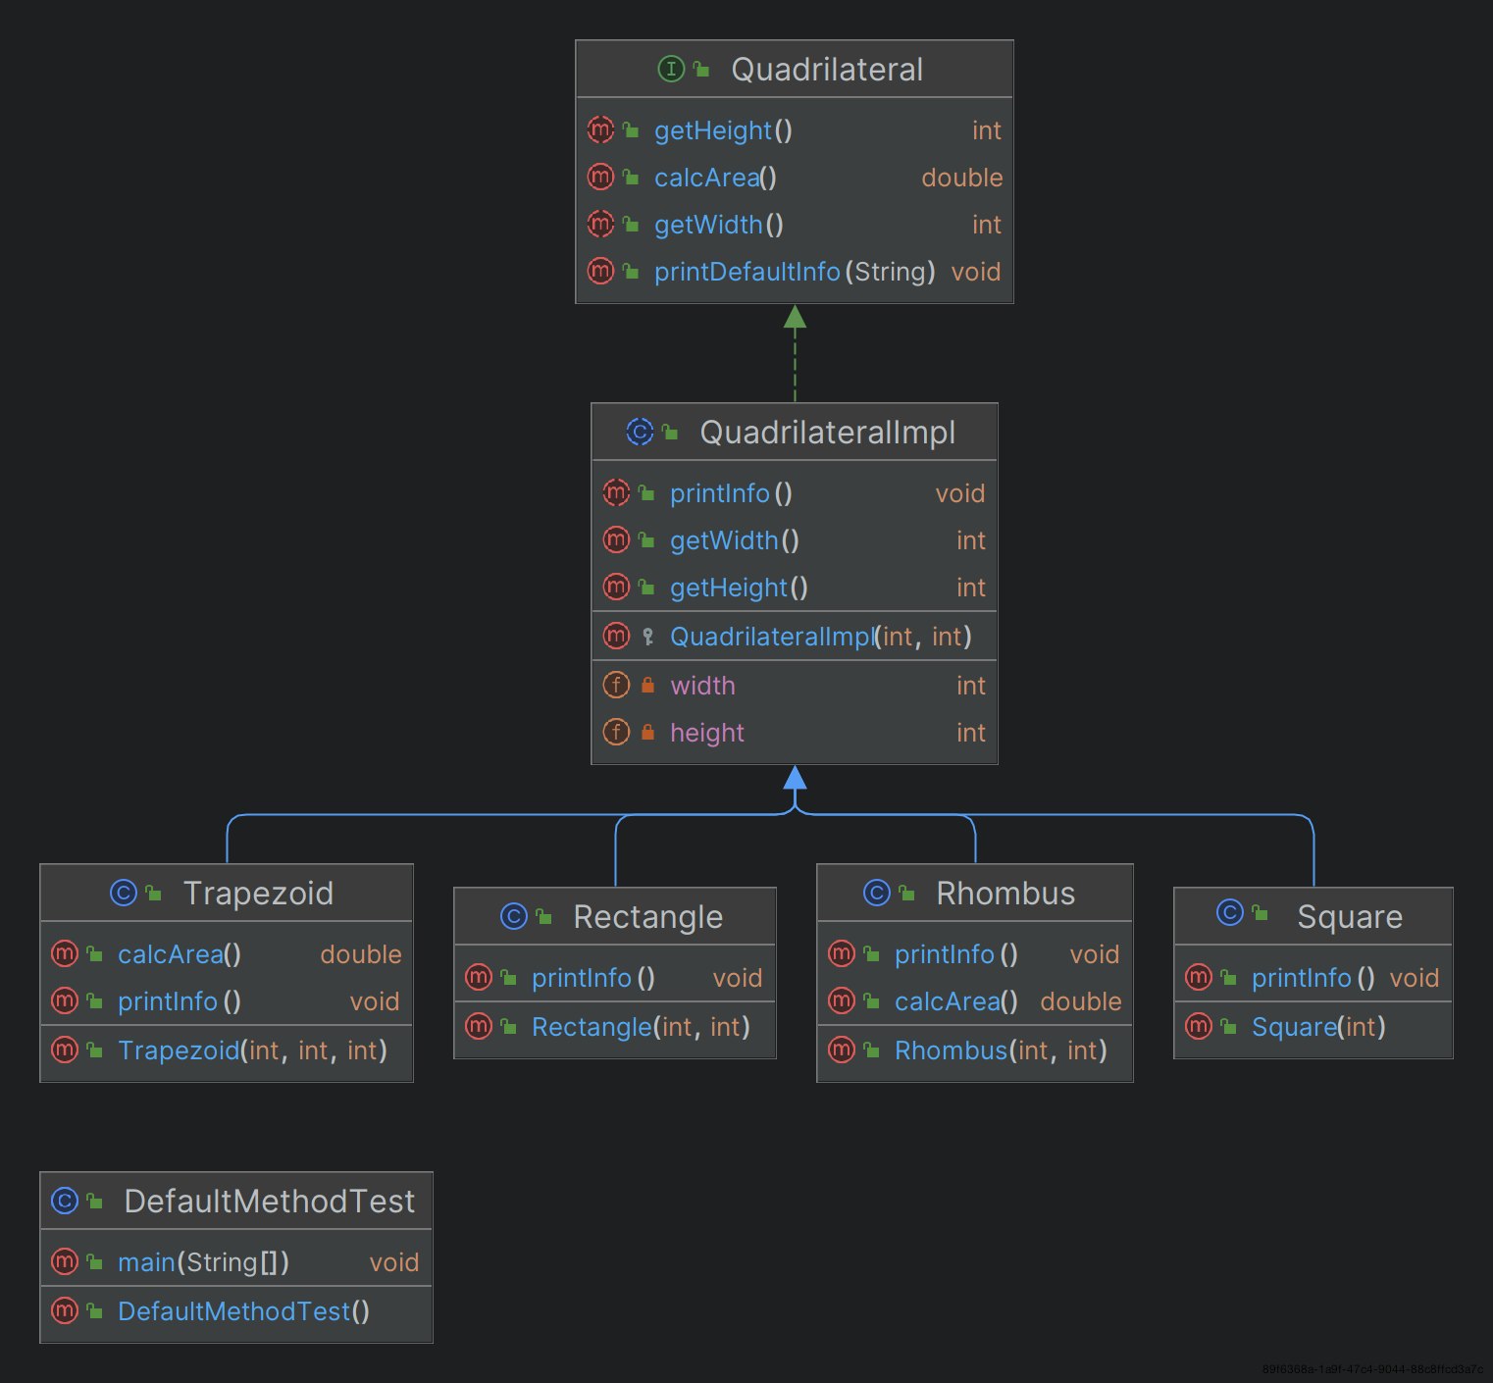This screenshot has width=1493, height=1383.
Task: Click the blue inheritance arrow under QuadrilateralImpl
Action: point(795,780)
